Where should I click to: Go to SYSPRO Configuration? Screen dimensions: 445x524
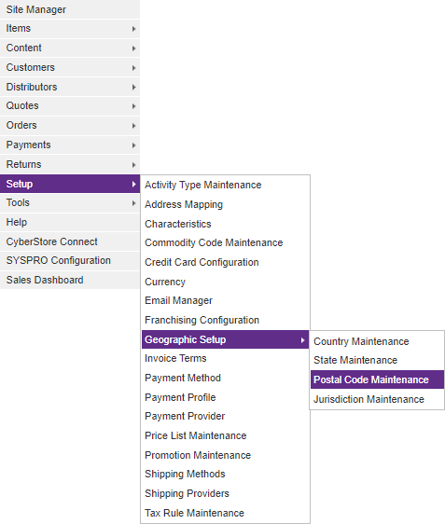click(x=70, y=260)
